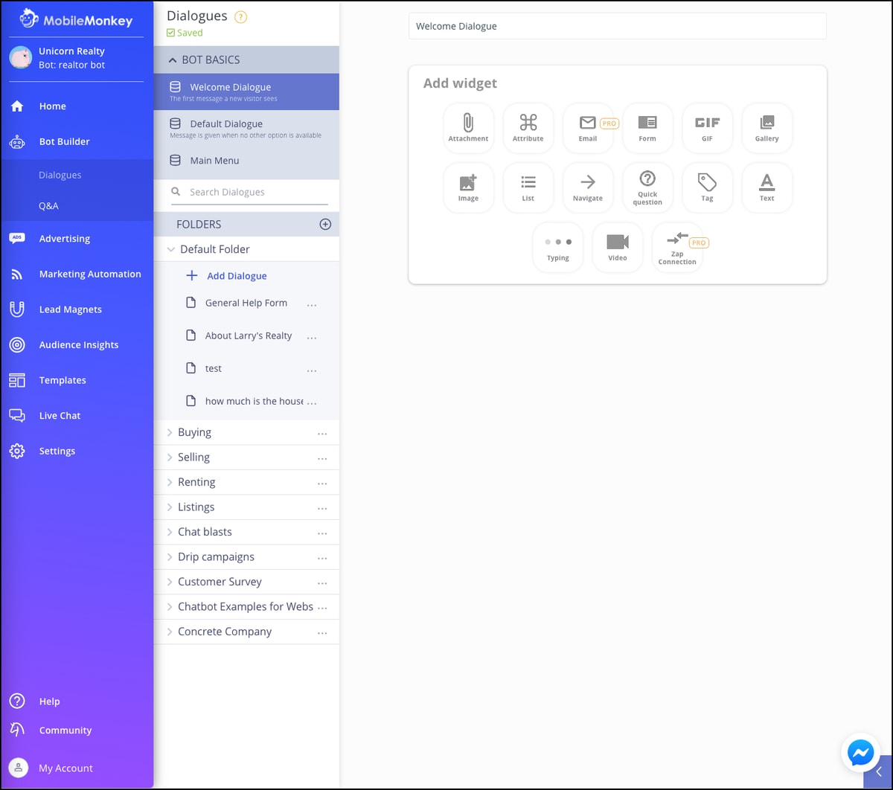The height and width of the screenshot is (790, 893).
Task: Insert a Video widget
Action: [618, 246]
